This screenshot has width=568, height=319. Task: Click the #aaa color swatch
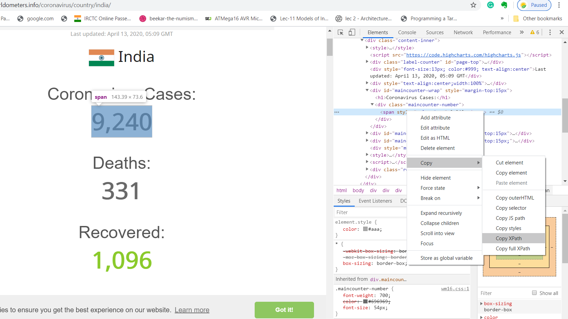coord(365,229)
